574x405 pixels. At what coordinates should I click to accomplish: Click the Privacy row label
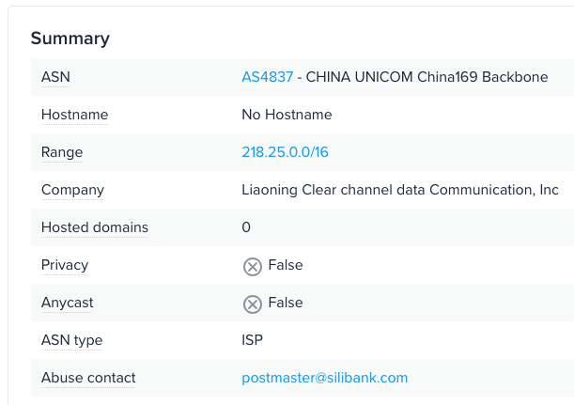[x=65, y=265]
